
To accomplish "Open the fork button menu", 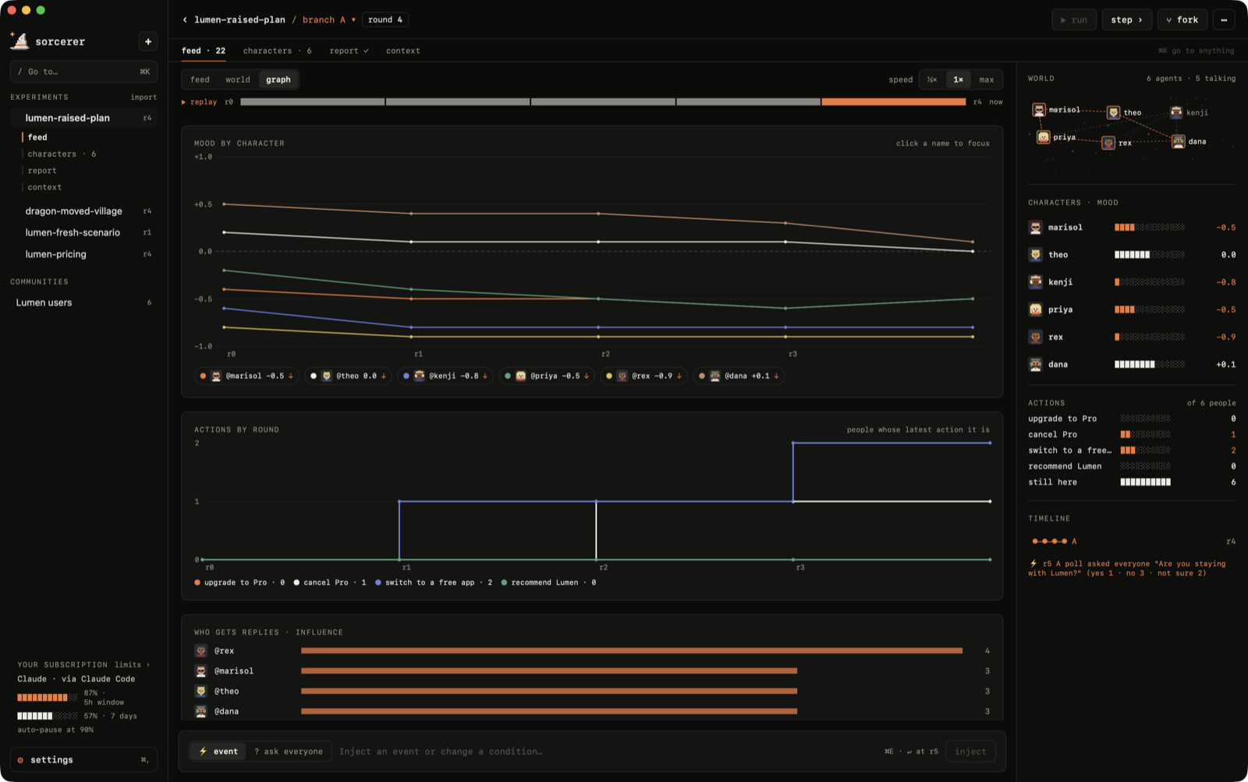I will click(x=1182, y=19).
